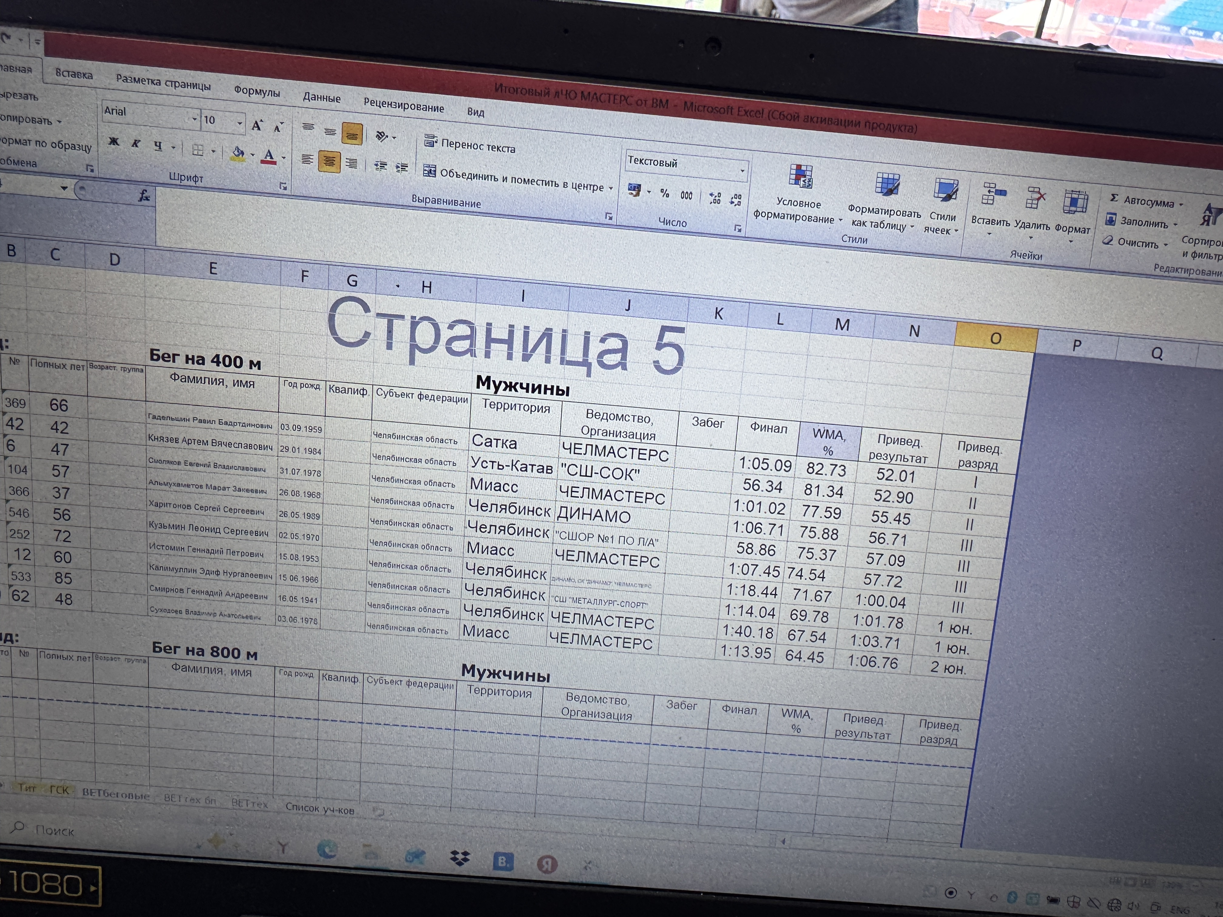Click the text orientation icon
Image resolution: width=1223 pixels, height=917 pixels.
pos(382,136)
